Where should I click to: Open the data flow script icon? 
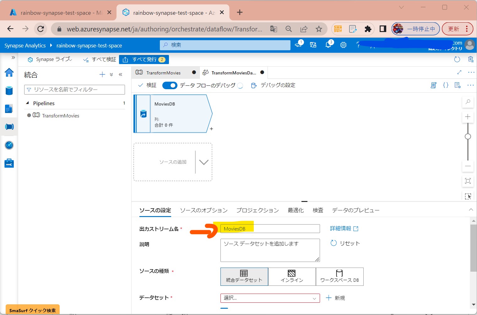click(x=434, y=85)
